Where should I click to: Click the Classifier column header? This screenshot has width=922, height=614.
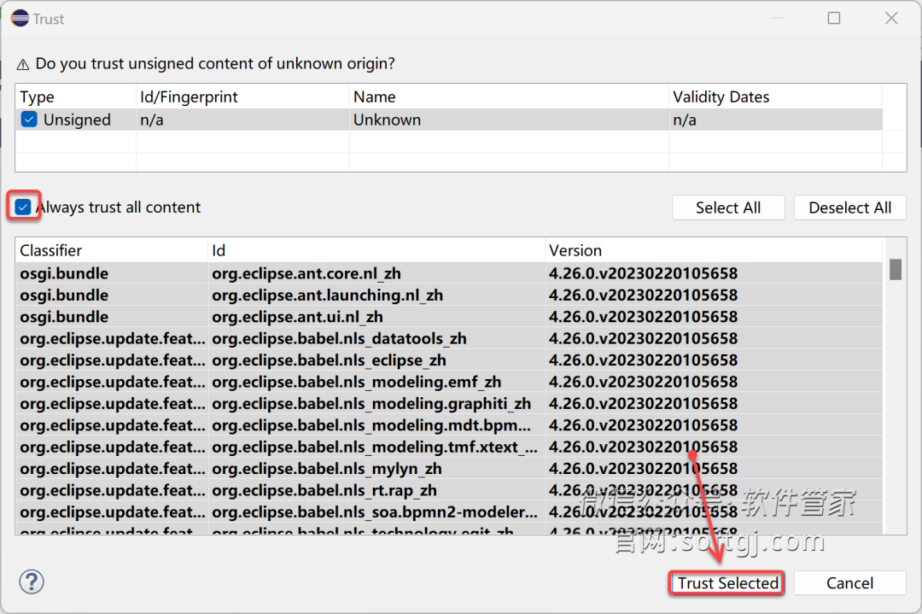[112, 250]
